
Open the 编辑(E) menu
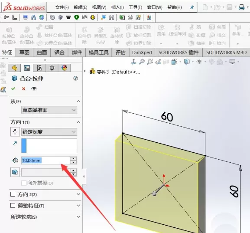(80, 7)
